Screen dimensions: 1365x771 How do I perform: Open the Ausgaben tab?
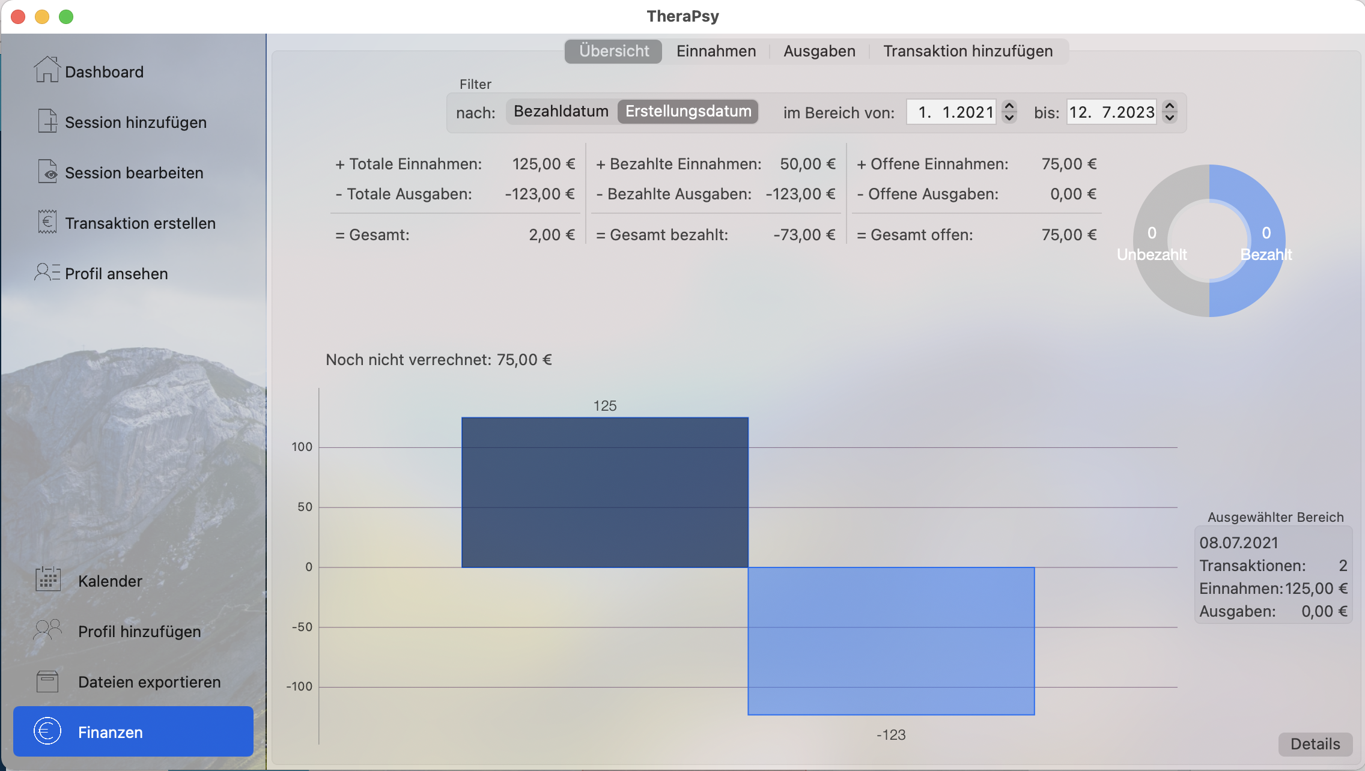[x=819, y=51]
